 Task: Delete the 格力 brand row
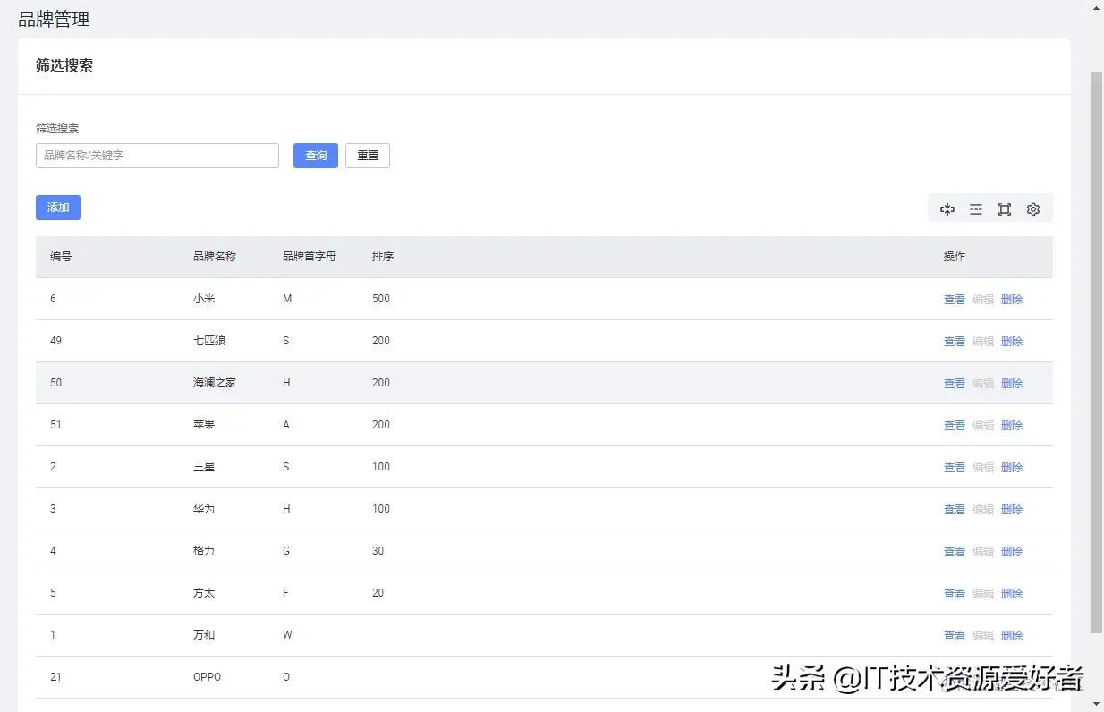point(1012,552)
